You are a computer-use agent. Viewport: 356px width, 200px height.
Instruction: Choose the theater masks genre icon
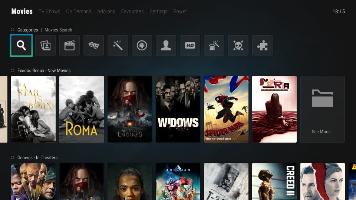coord(93,45)
